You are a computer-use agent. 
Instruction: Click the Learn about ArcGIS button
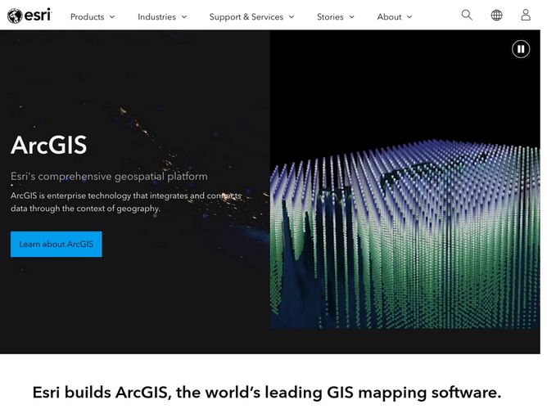pos(57,245)
